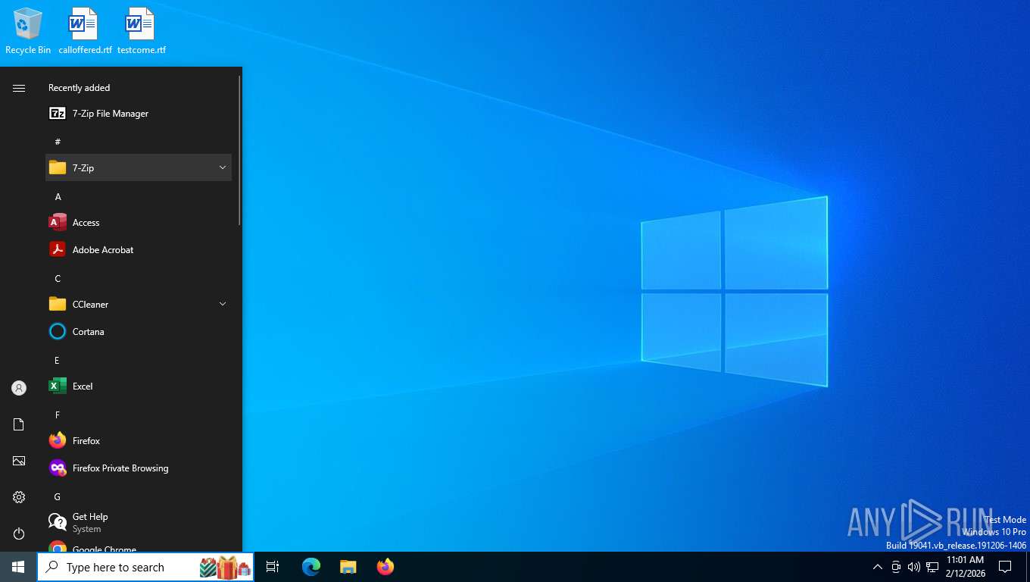Expand the CCleaner folder chevron

(223, 304)
